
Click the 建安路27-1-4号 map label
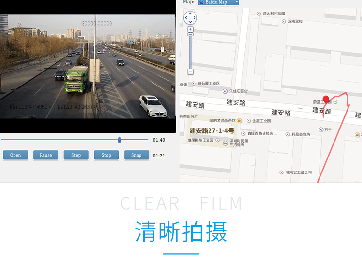pyautogui.click(x=211, y=130)
